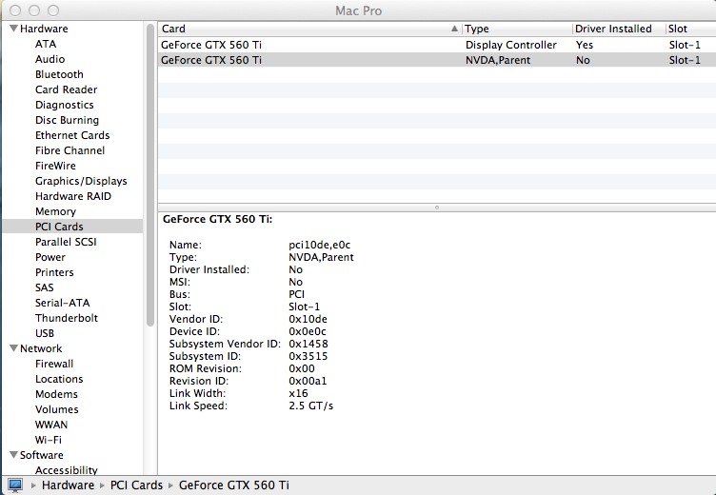Image resolution: width=716 pixels, height=495 pixels.
Task: Click the Card column sort arrow
Action: click(454, 29)
